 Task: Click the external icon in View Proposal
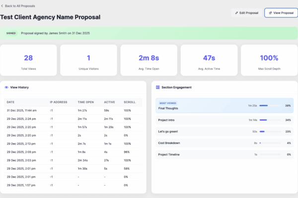coord(270,12)
